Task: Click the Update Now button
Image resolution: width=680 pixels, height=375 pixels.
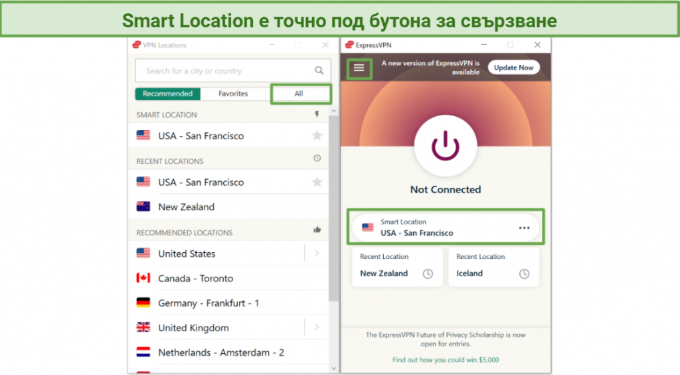Action: (x=513, y=68)
